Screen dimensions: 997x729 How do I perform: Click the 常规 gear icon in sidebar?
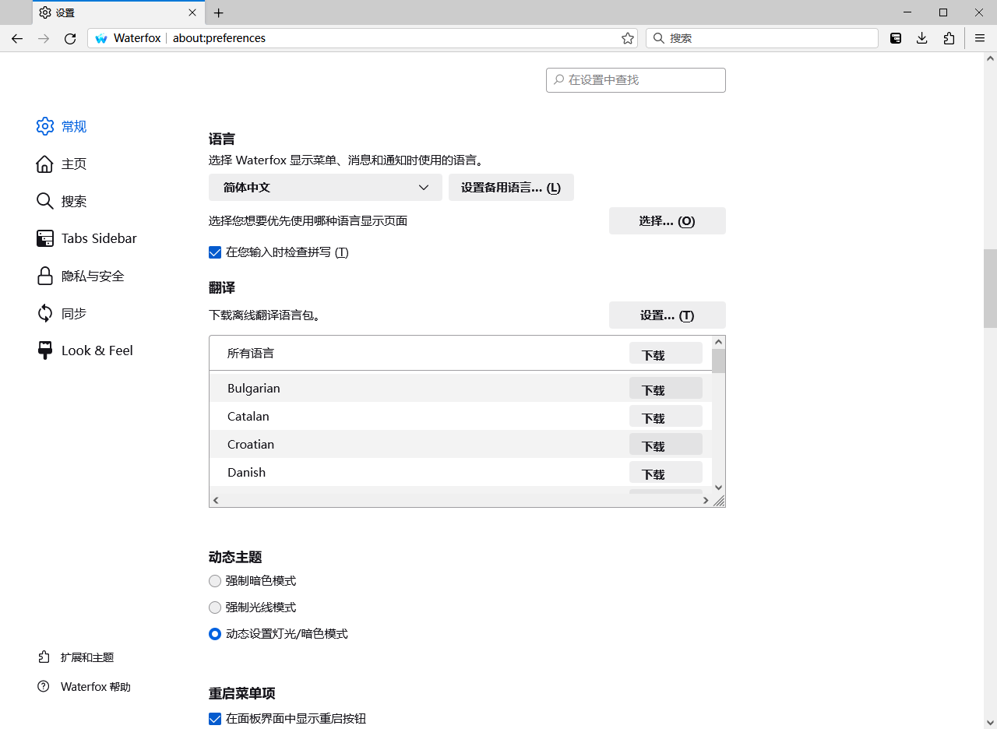[x=45, y=126]
